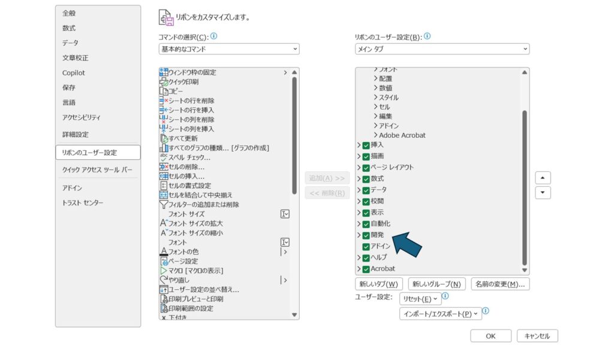Open the メイン タブ dropdown
The image size is (614, 345).
click(x=441, y=49)
